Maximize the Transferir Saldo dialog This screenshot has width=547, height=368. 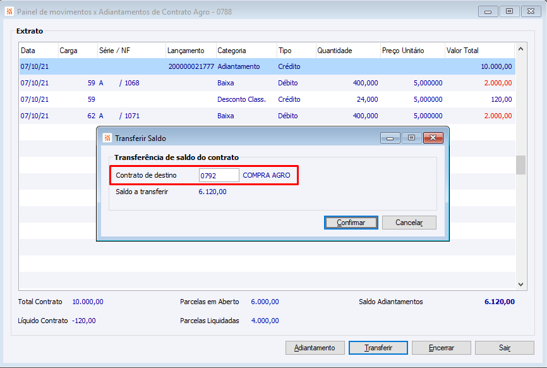tap(412, 138)
